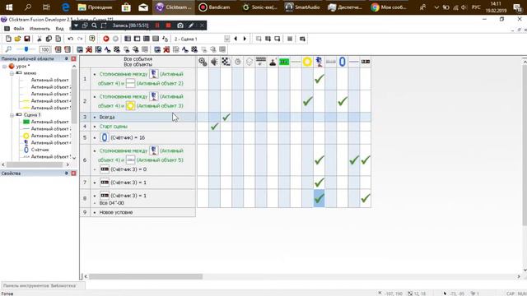Open the Event list editor
The image size is (527, 296).
pos(156,39)
